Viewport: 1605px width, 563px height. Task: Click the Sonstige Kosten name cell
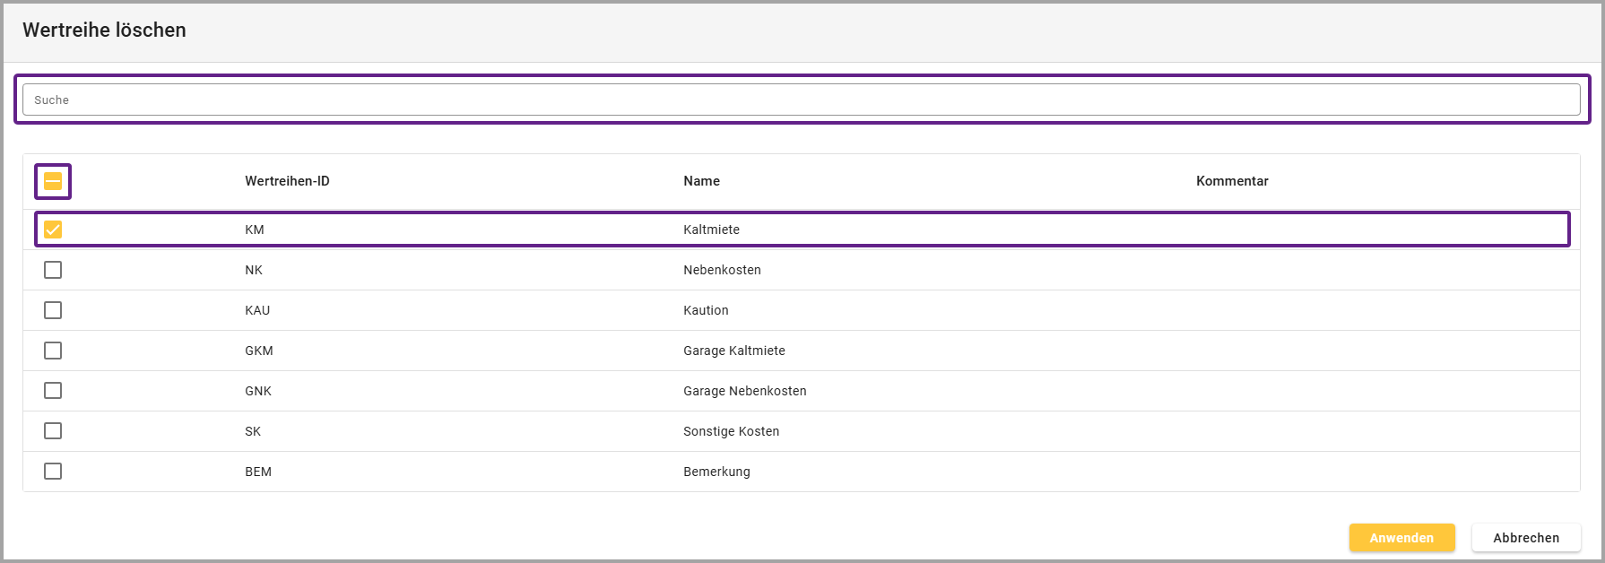coord(731,431)
